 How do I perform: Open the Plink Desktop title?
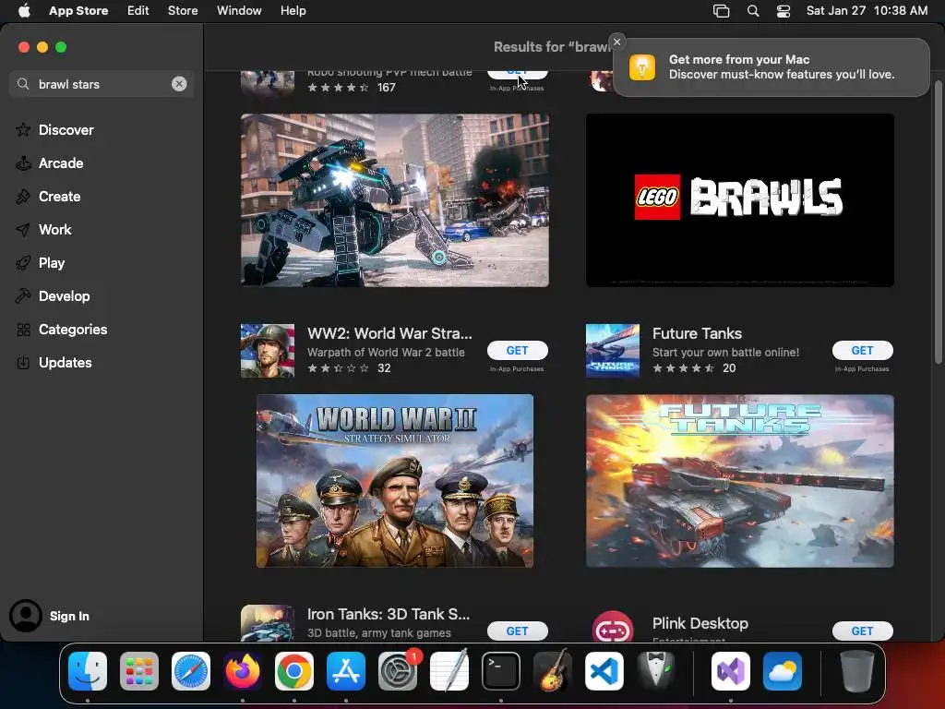[x=700, y=623]
